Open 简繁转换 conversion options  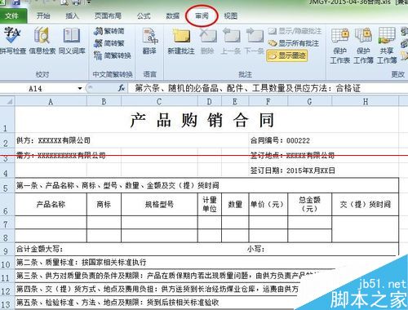[x=113, y=55]
